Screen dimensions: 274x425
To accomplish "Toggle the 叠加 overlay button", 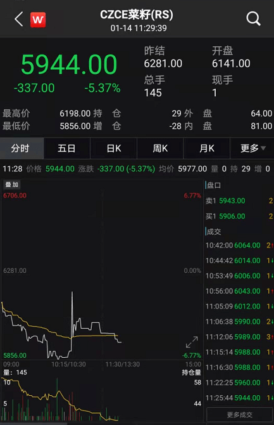I will (x=11, y=185).
